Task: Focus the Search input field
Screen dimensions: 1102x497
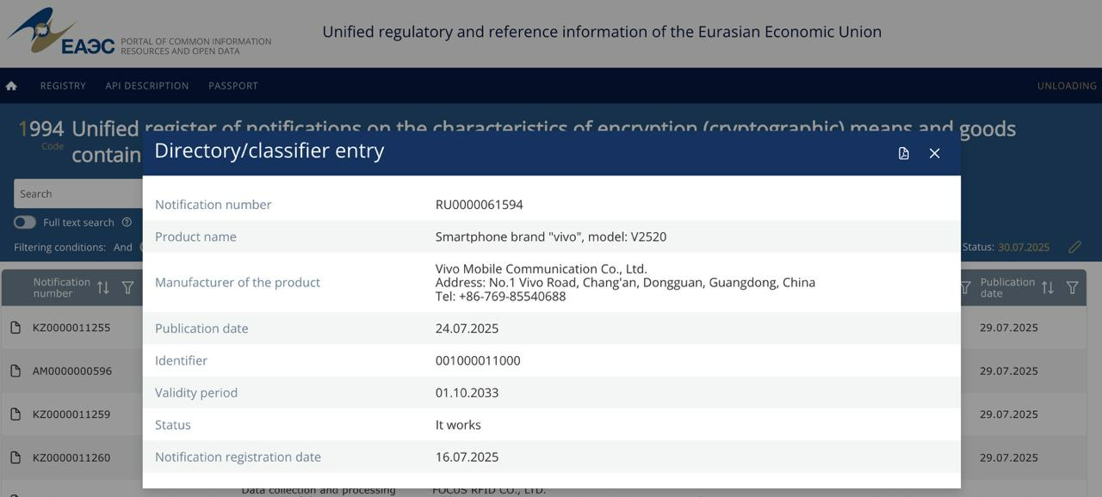Action: pos(78,193)
